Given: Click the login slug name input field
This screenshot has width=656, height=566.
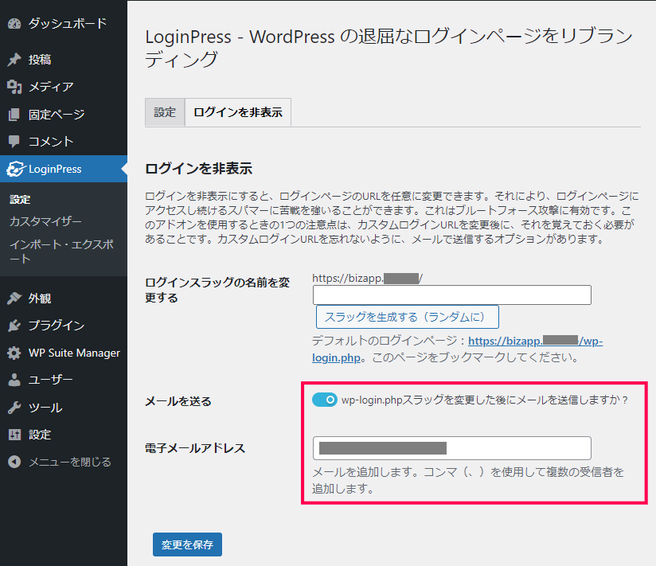Looking at the screenshot, I should pyautogui.click(x=452, y=295).
